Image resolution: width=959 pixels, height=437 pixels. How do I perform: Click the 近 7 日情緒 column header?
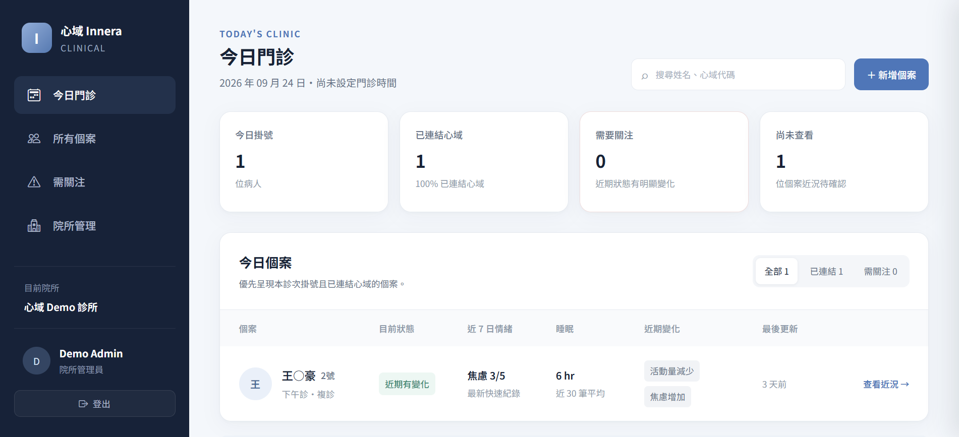tap(490, 329)
